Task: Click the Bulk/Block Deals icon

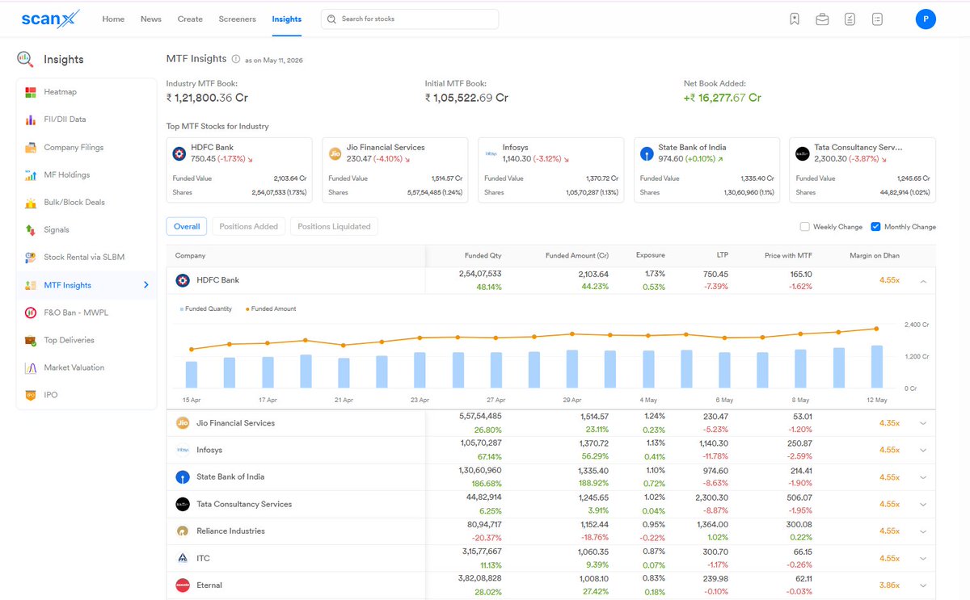Action: tap(31, 203)
